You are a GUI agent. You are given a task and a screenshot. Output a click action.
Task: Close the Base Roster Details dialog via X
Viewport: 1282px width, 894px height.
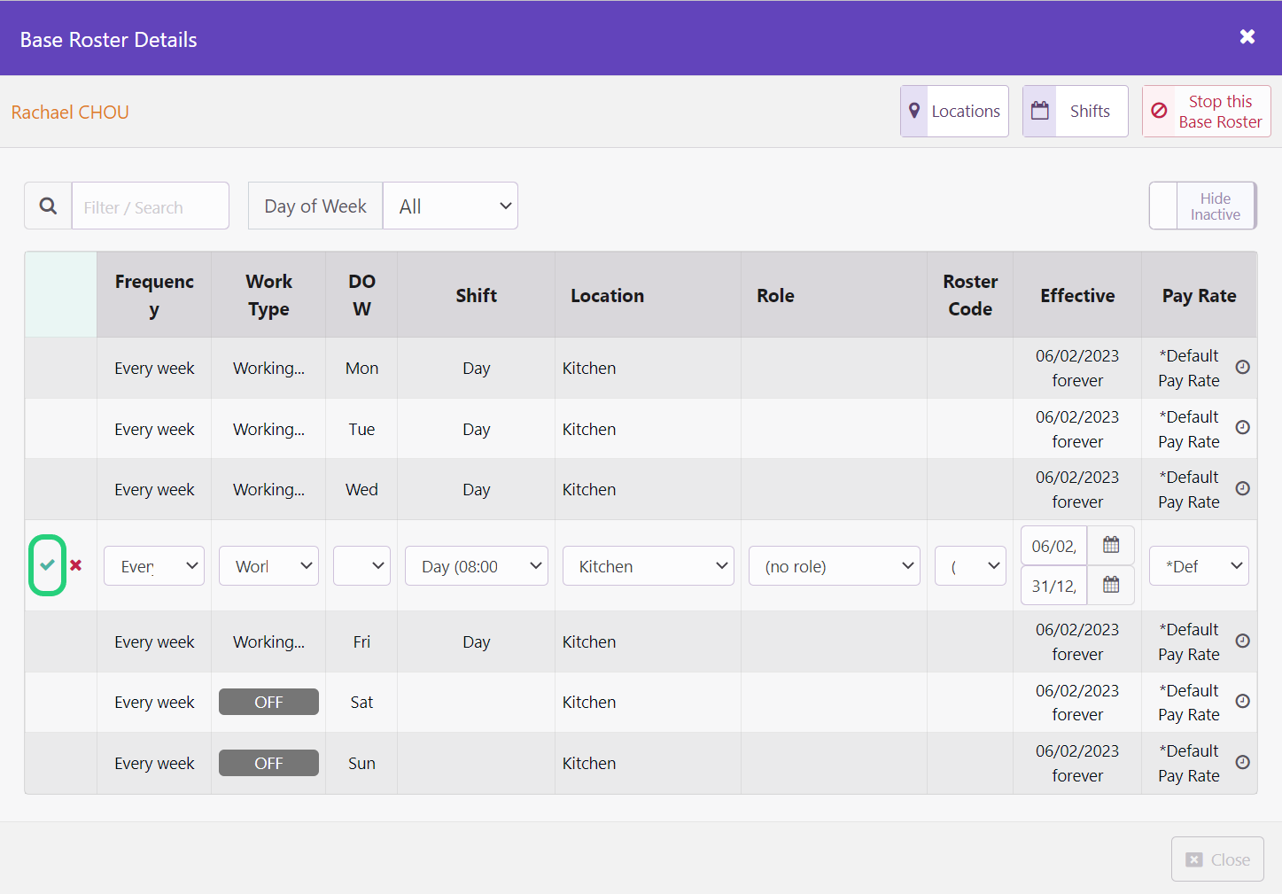1247,36
